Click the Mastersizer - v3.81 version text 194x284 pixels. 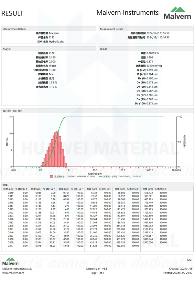coord(97,269)
